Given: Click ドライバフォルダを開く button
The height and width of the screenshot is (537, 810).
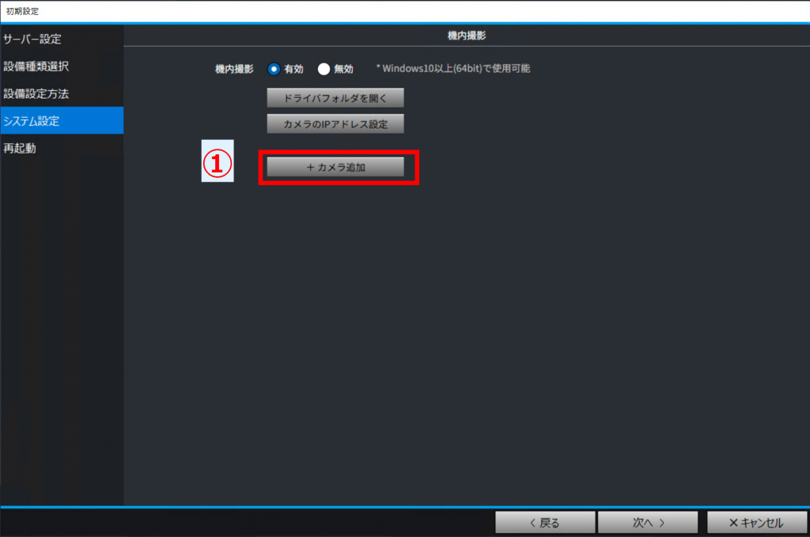Looking at the screenshot, I should click(335, 98).
